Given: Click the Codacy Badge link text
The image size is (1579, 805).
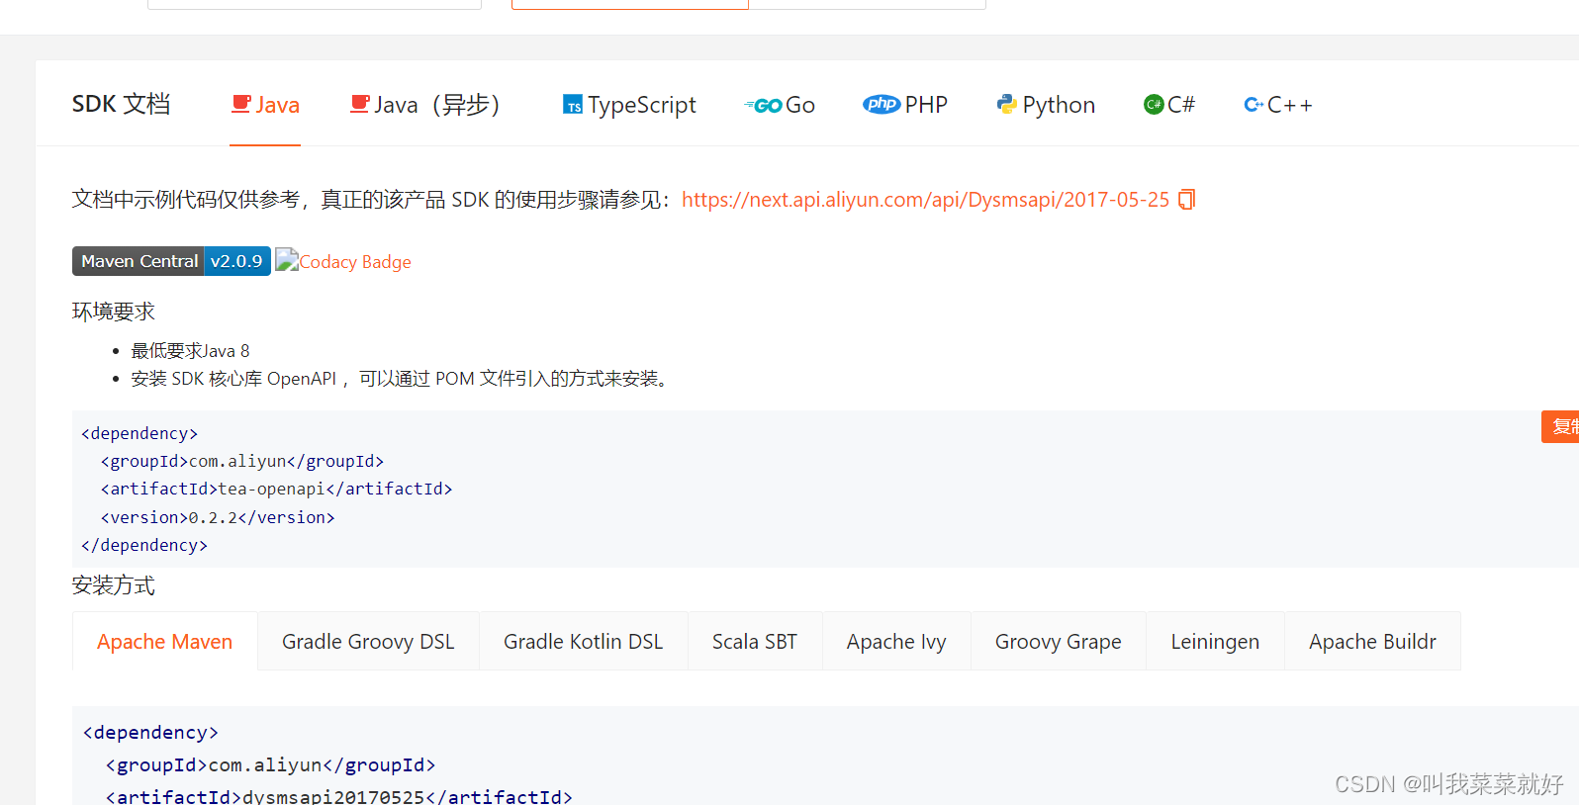Looking at the screenshot, I should [x=355, y=262].
